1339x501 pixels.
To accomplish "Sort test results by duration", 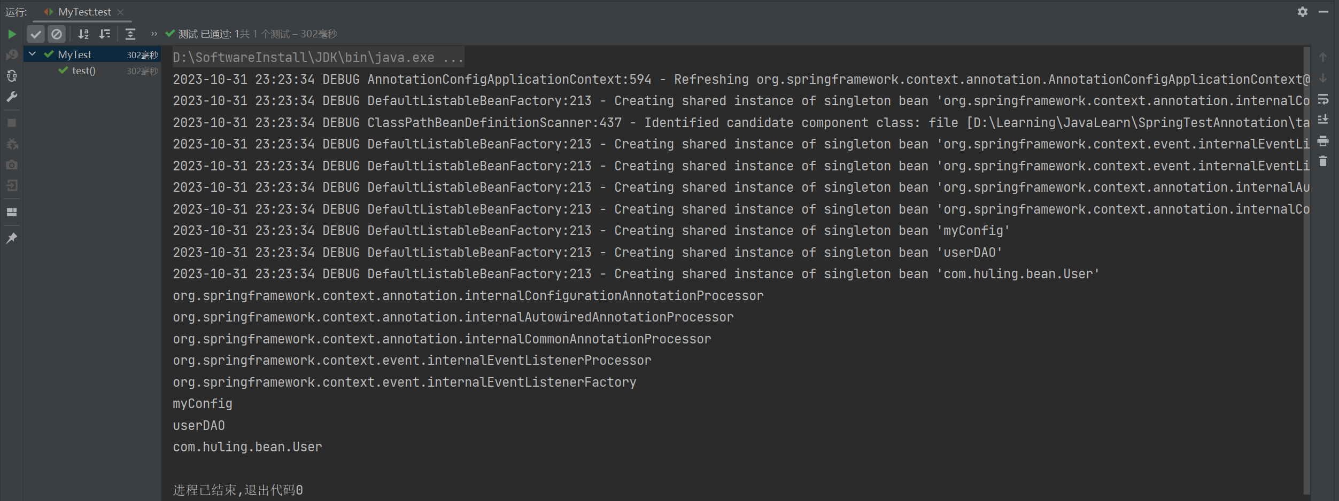I will click(x=105, y=34).
